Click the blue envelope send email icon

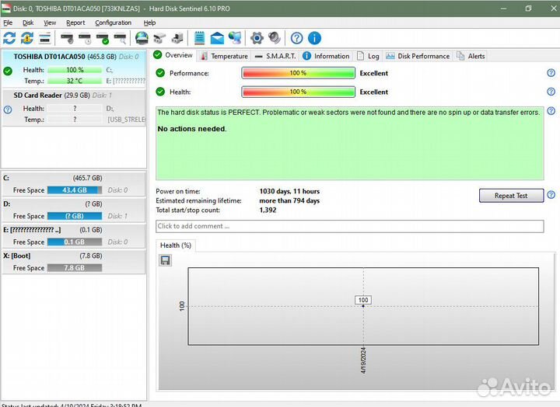217,38
